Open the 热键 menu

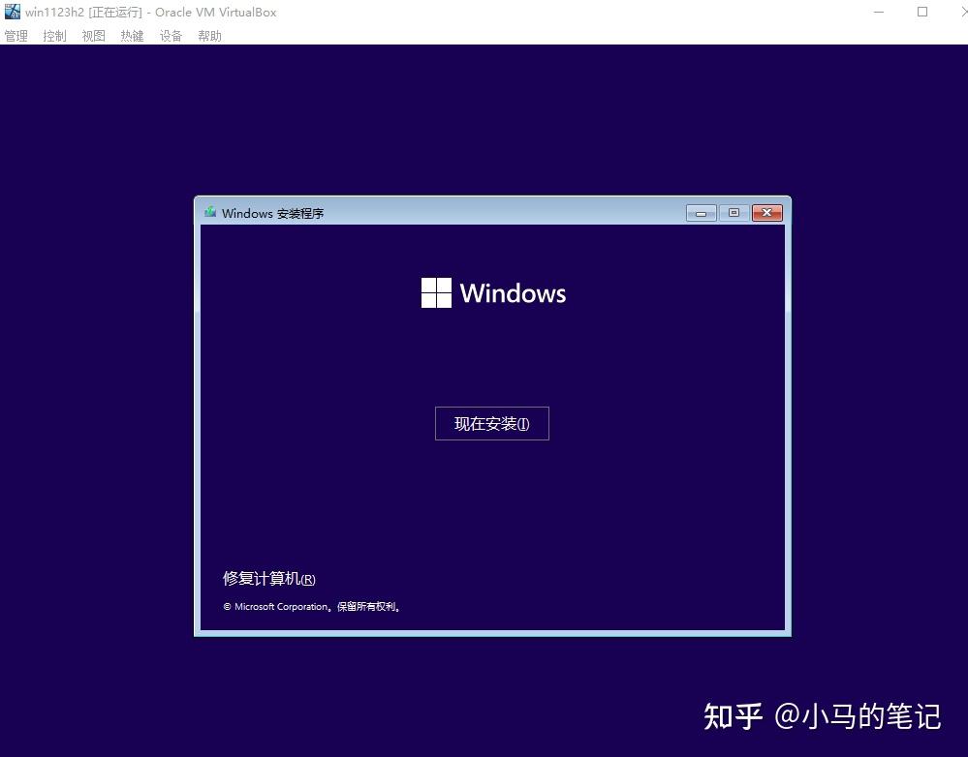132,36
